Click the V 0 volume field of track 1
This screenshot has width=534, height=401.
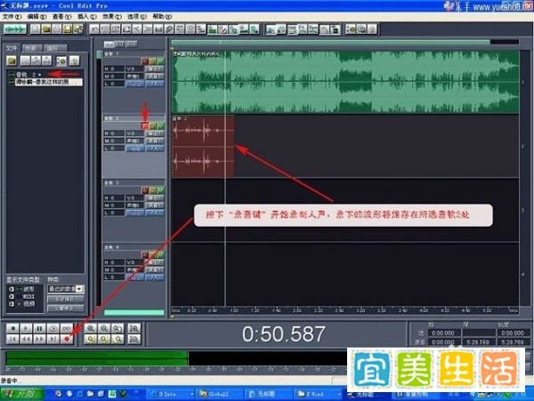click(134, 68)
